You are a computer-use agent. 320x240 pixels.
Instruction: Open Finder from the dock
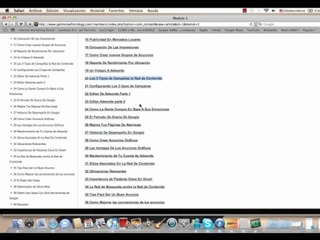[x=17, y=224]
